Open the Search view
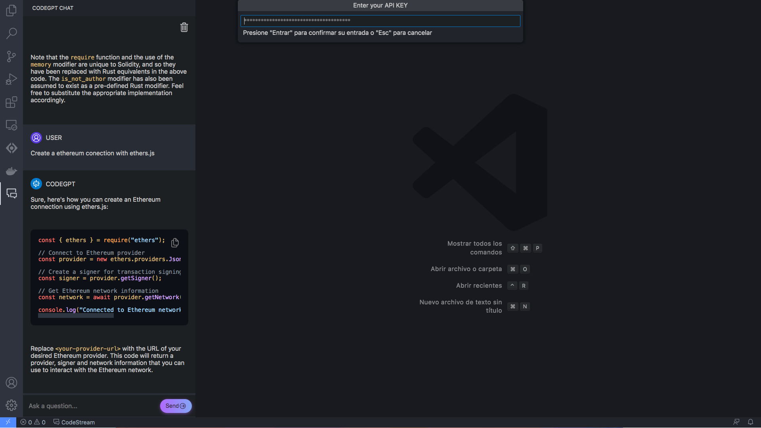This screenshot has width=761, height=428. [11, 33]
